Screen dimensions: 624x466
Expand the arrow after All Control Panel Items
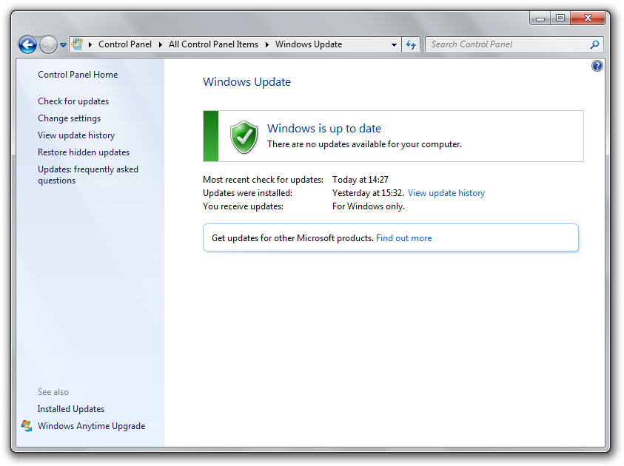[267, 44]
